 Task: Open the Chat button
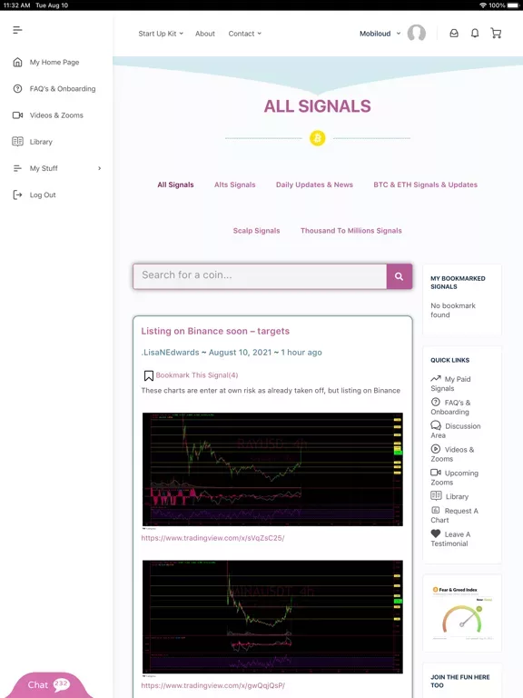(49, 685)
